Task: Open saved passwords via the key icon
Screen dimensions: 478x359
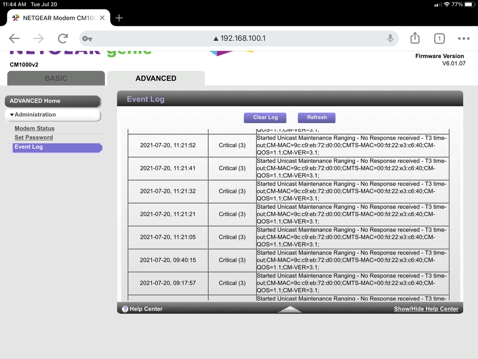Action: point(88,38)
